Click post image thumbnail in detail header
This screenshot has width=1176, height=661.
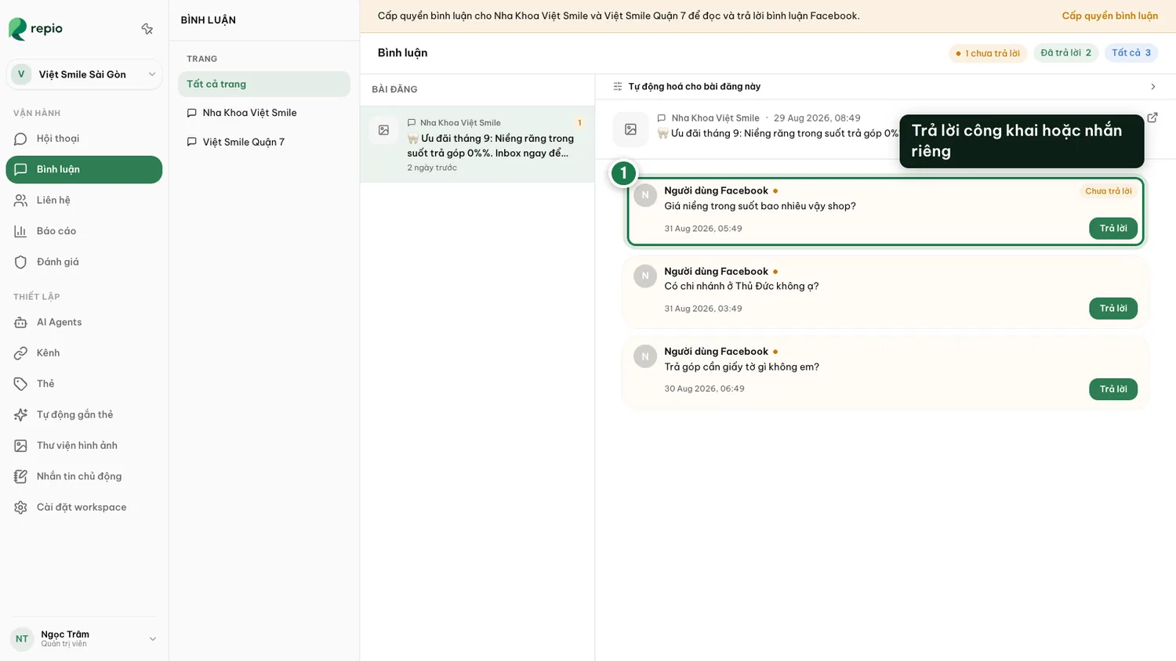pyautogui.click(x=630, y=129)
